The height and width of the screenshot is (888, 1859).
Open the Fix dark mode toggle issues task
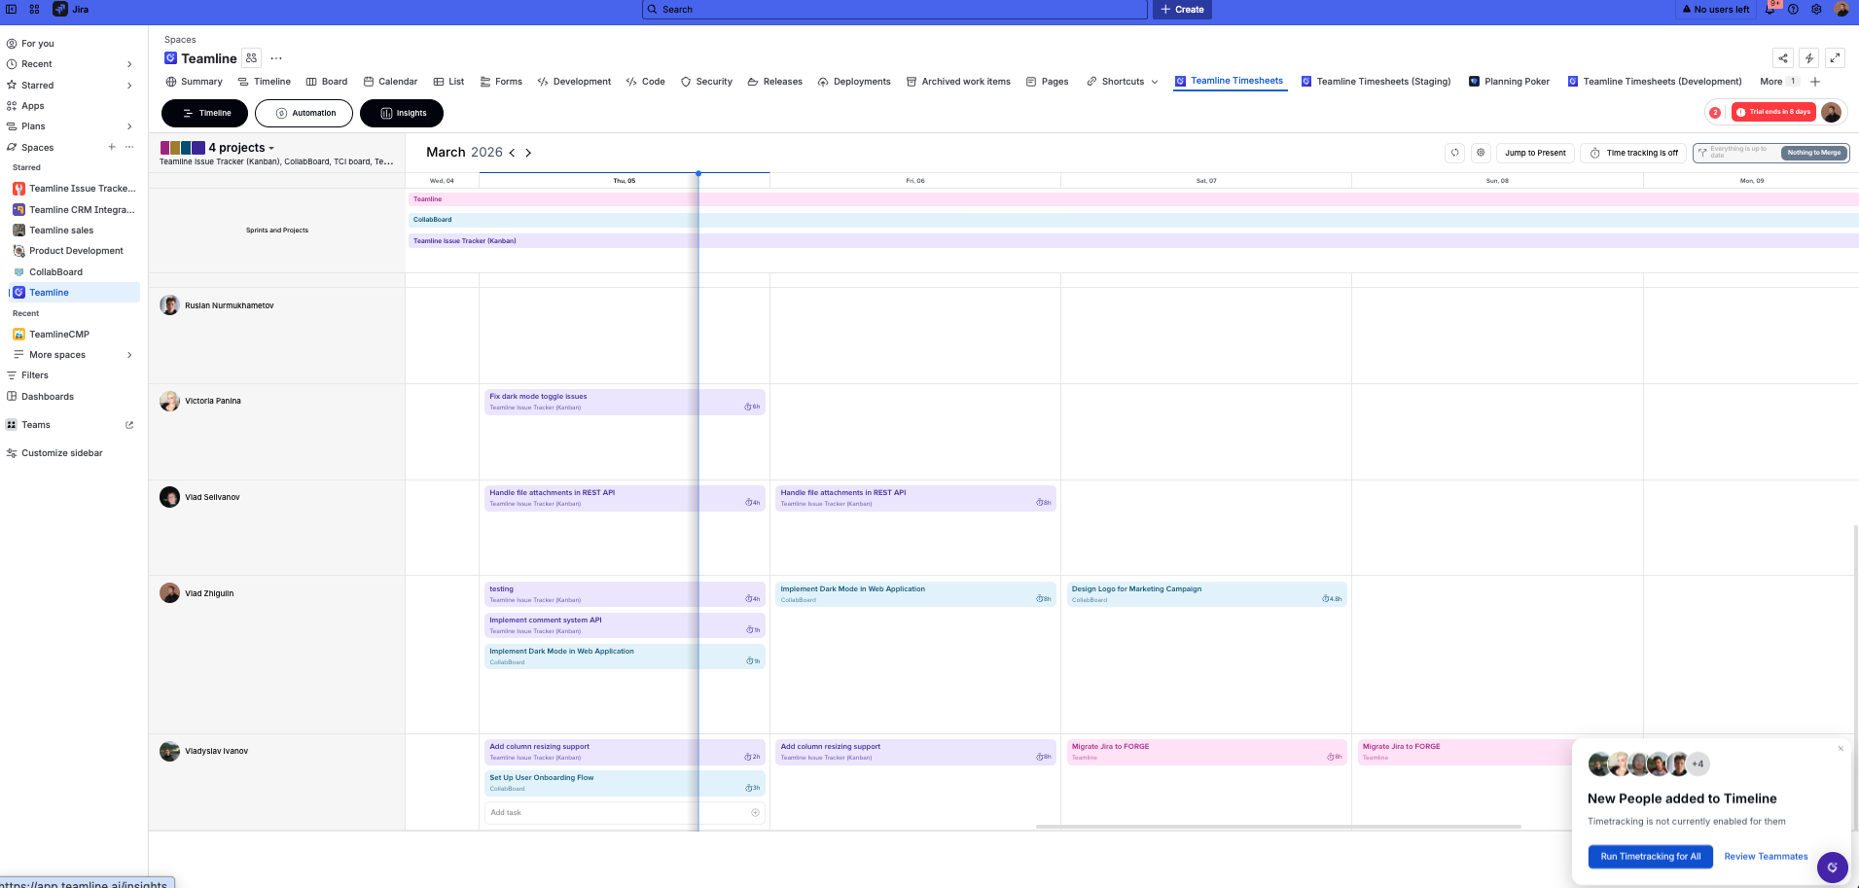[x=625, y=402]
